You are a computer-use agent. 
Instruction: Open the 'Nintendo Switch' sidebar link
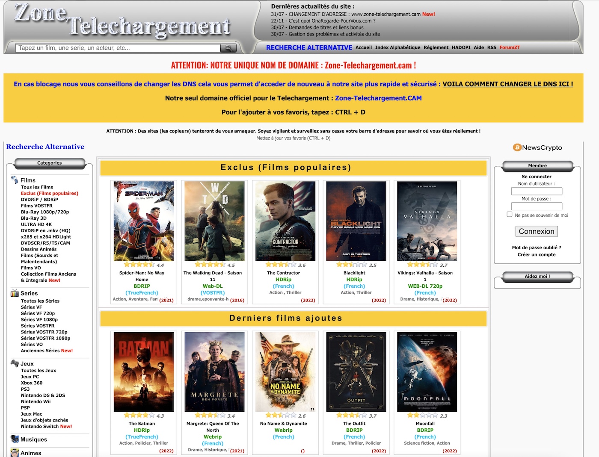pyautogui.click(x=40, y=426)
